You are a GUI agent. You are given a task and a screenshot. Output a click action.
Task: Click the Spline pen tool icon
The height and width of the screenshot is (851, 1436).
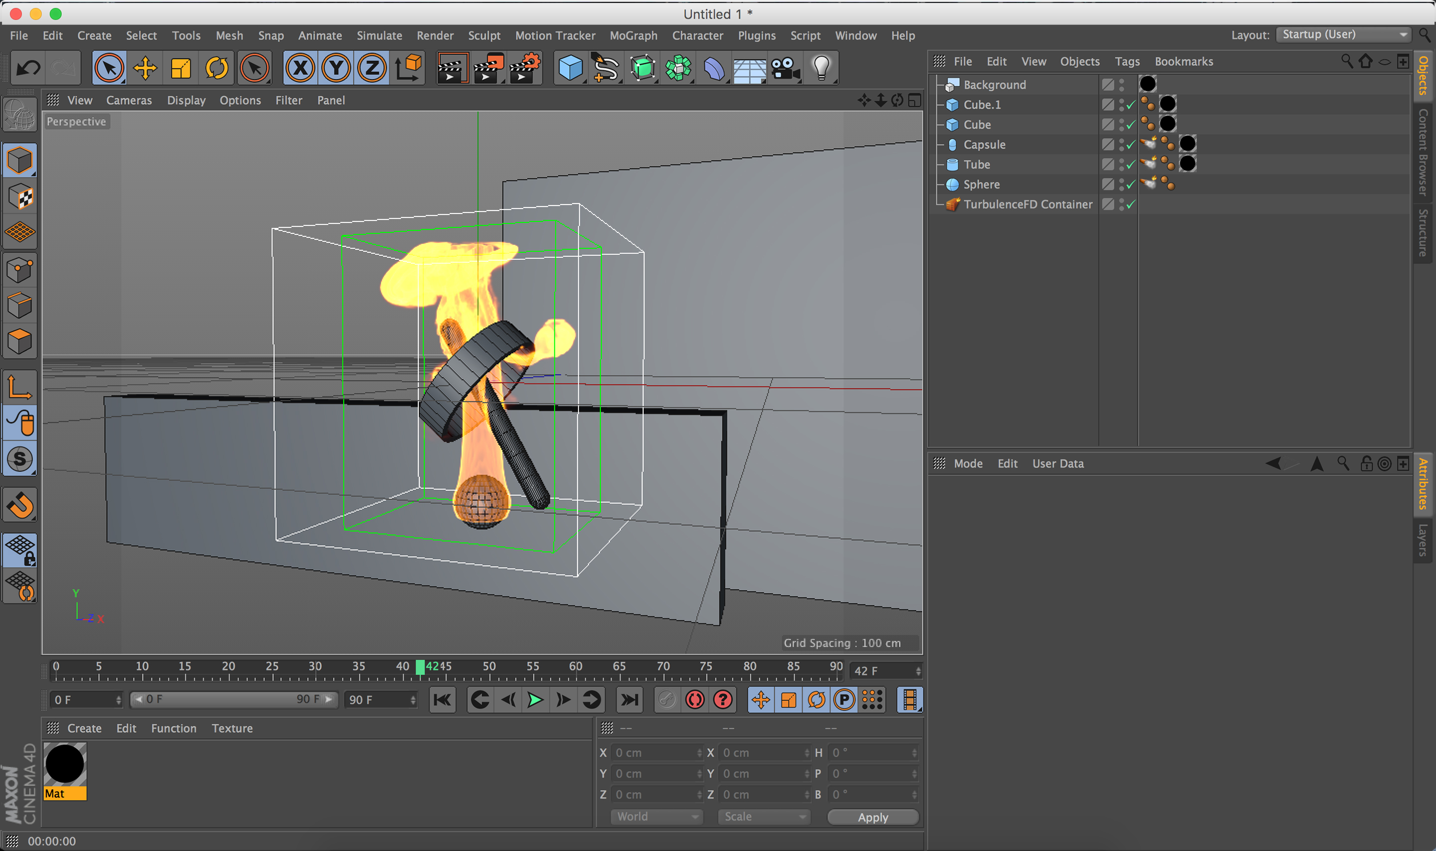(x=606, y=68)
